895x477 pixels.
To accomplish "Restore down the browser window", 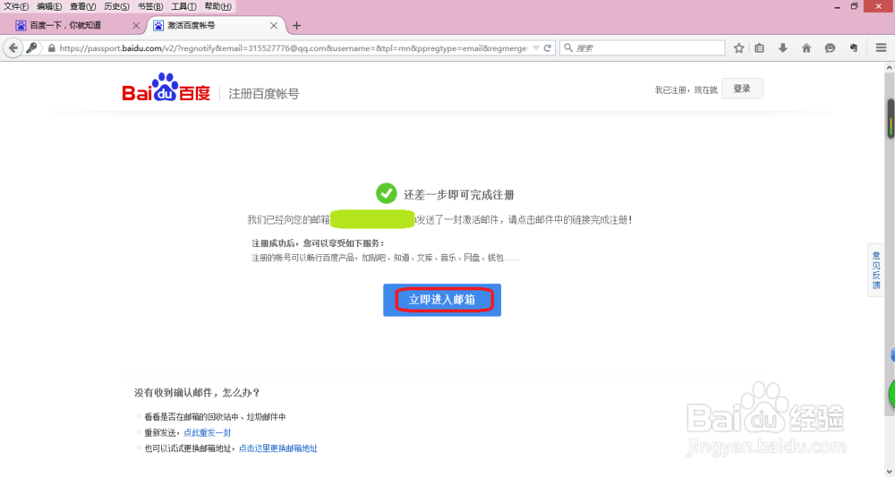I will (855, 7).
